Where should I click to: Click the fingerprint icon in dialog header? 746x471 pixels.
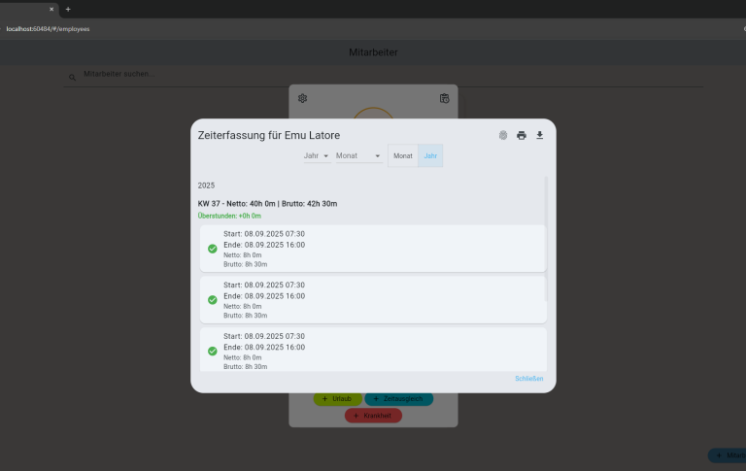(x=503, y=135)
